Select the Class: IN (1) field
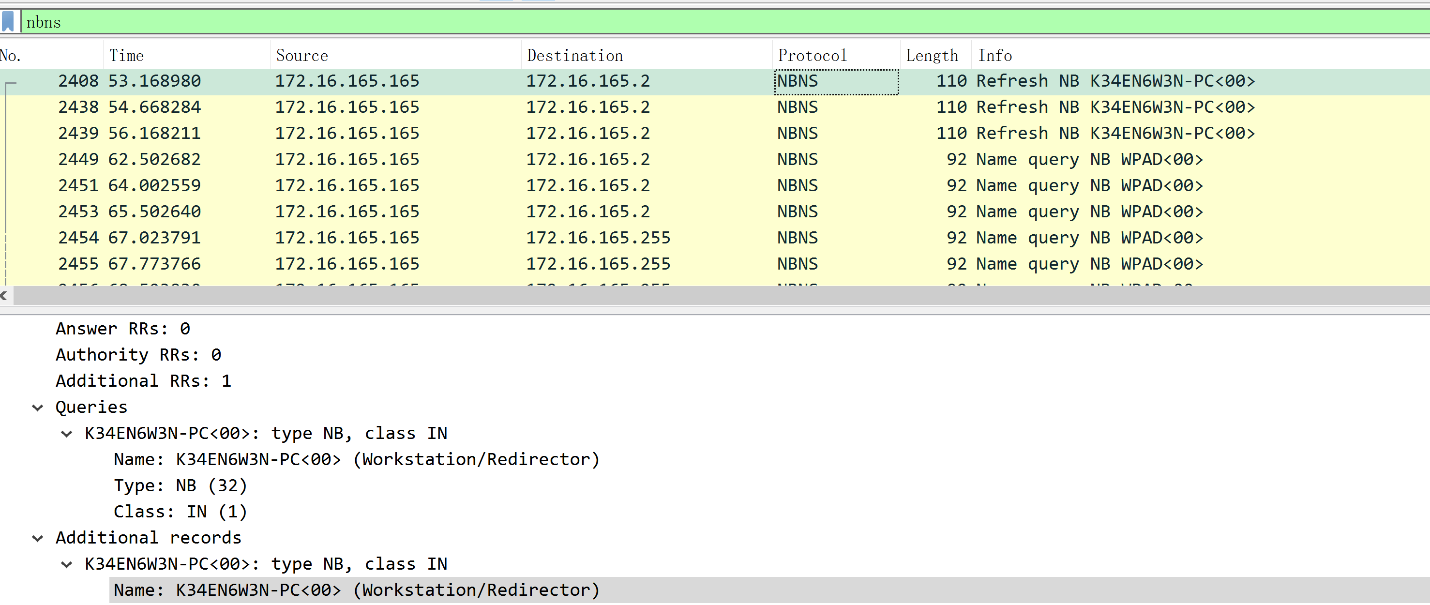Viewport: 1430px width, 605px height. coord(181,512)
